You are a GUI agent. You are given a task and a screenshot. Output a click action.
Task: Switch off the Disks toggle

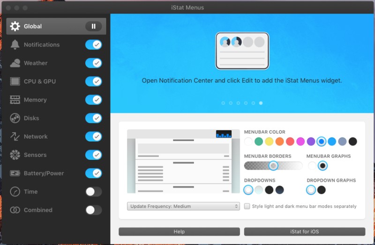93,118
